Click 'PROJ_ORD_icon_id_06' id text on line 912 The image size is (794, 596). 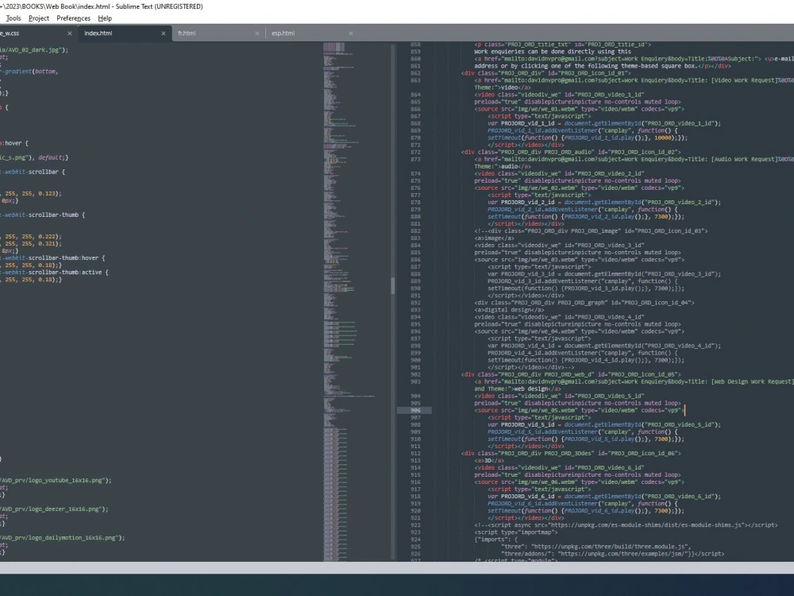pos(643,454)
